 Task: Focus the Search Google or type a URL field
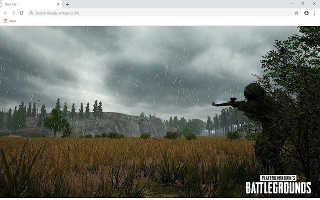(x=164, y=13)
